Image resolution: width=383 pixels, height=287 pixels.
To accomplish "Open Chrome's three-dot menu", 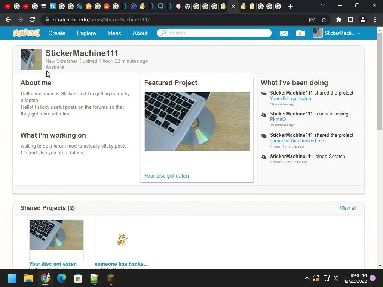I will [375, 19].
